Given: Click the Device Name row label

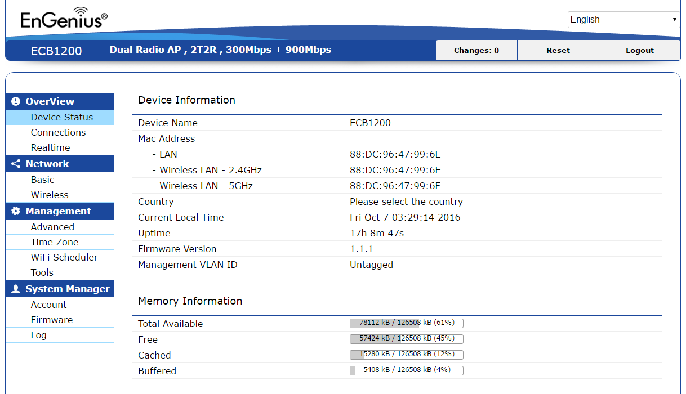Looking at the screenshot, I should (168, 123).
